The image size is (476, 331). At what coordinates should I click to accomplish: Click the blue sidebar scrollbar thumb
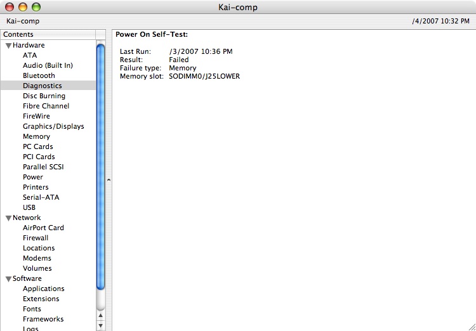pos(100,167)
